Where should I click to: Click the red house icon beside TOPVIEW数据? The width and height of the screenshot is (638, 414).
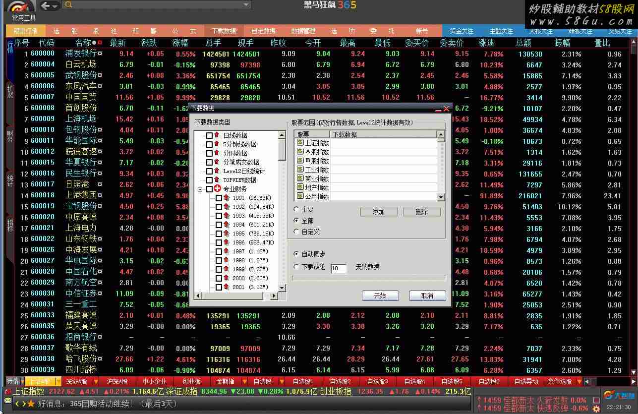[217, 180]
